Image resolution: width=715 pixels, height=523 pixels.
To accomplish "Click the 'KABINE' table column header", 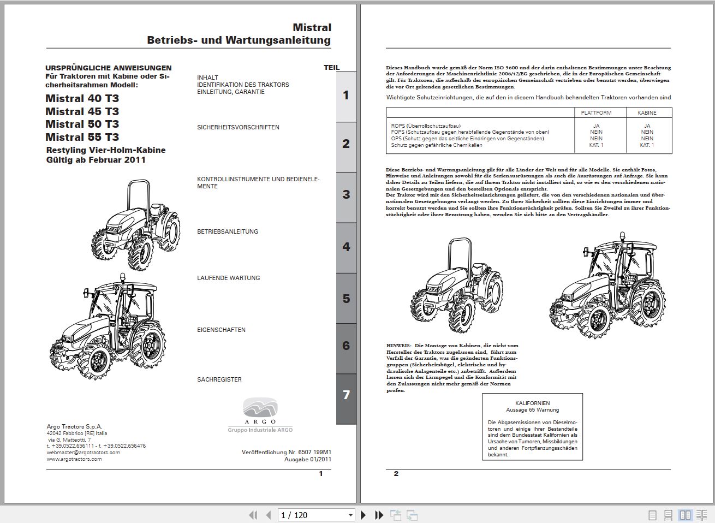I will click(x=647, y=113).
